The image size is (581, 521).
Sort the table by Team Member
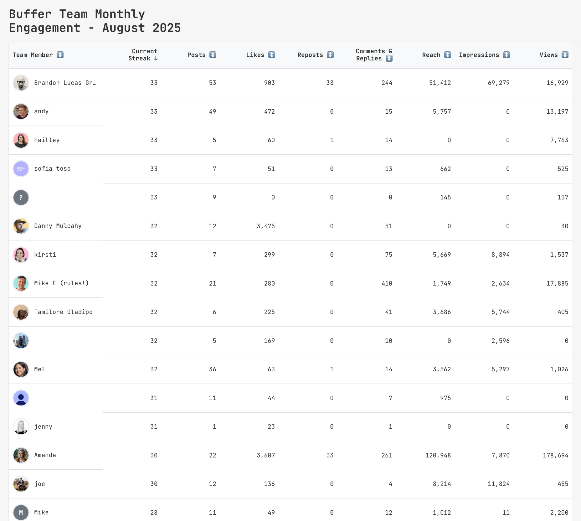pyautogui.click(x=60, y=55)
